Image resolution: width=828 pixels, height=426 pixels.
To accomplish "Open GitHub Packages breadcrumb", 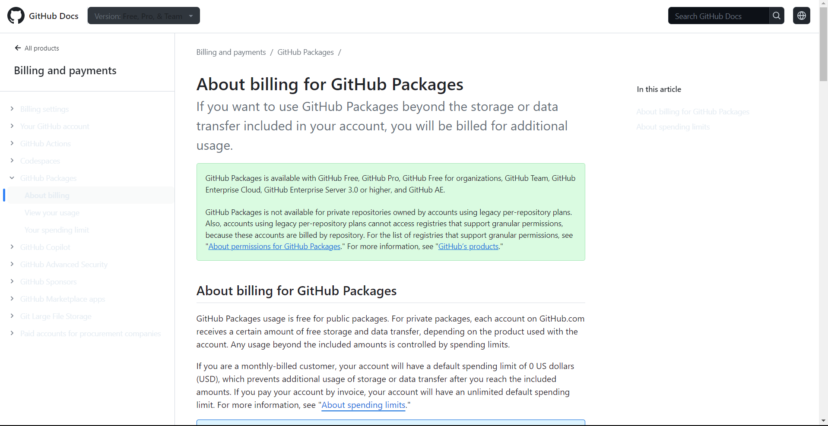I will [305, 52].
